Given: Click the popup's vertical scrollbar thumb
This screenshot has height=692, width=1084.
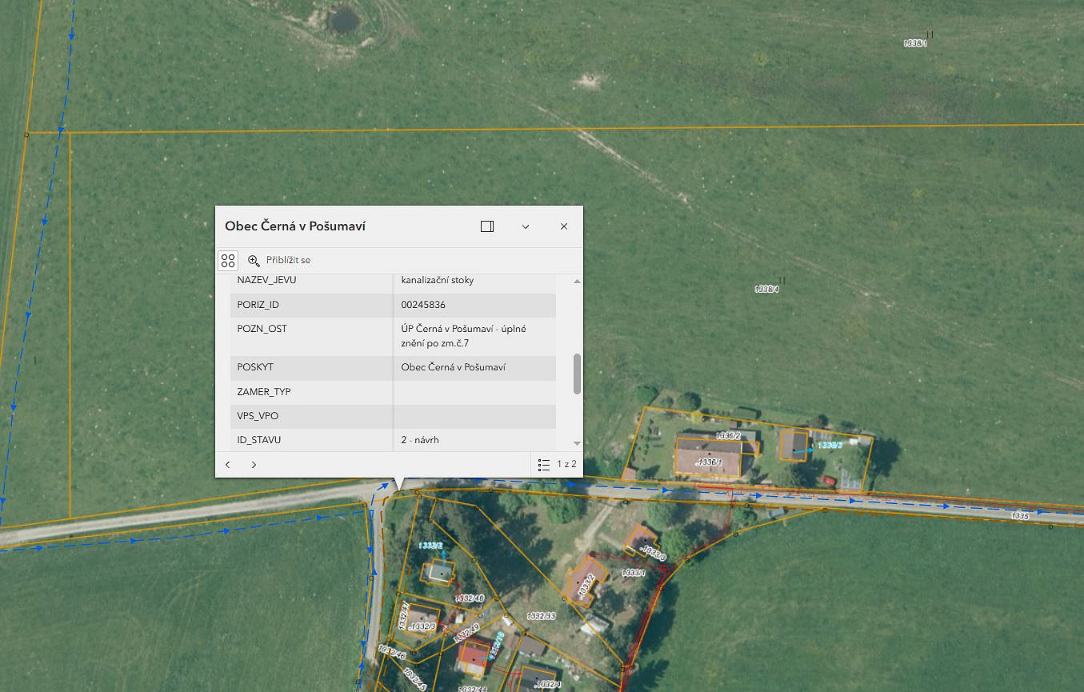Looking at the screenshot, I should click(x=578, y=374).
